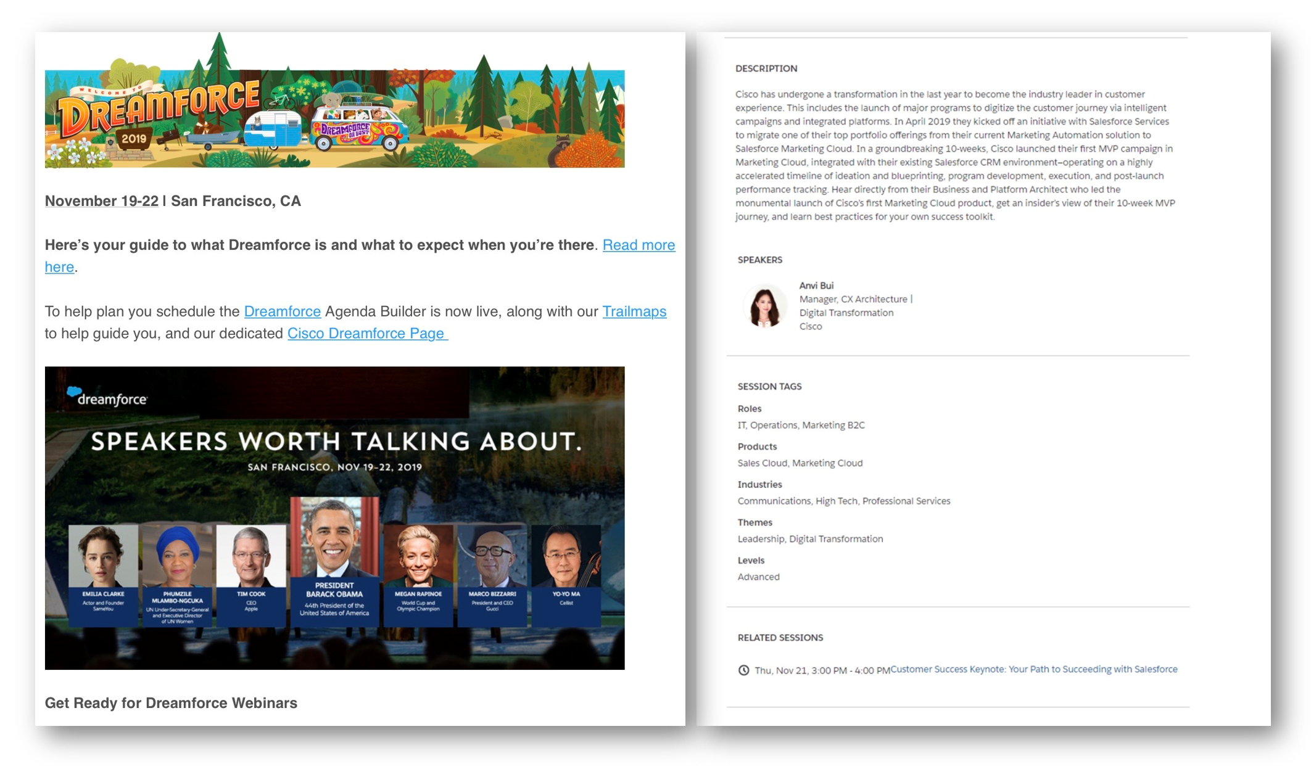Click the 'MEGAN RAPINOE' speaker name caption

click(x=418, y=594)
